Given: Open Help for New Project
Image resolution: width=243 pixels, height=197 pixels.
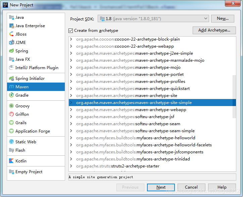Looking at the screenshot, I should click(222, 187).
